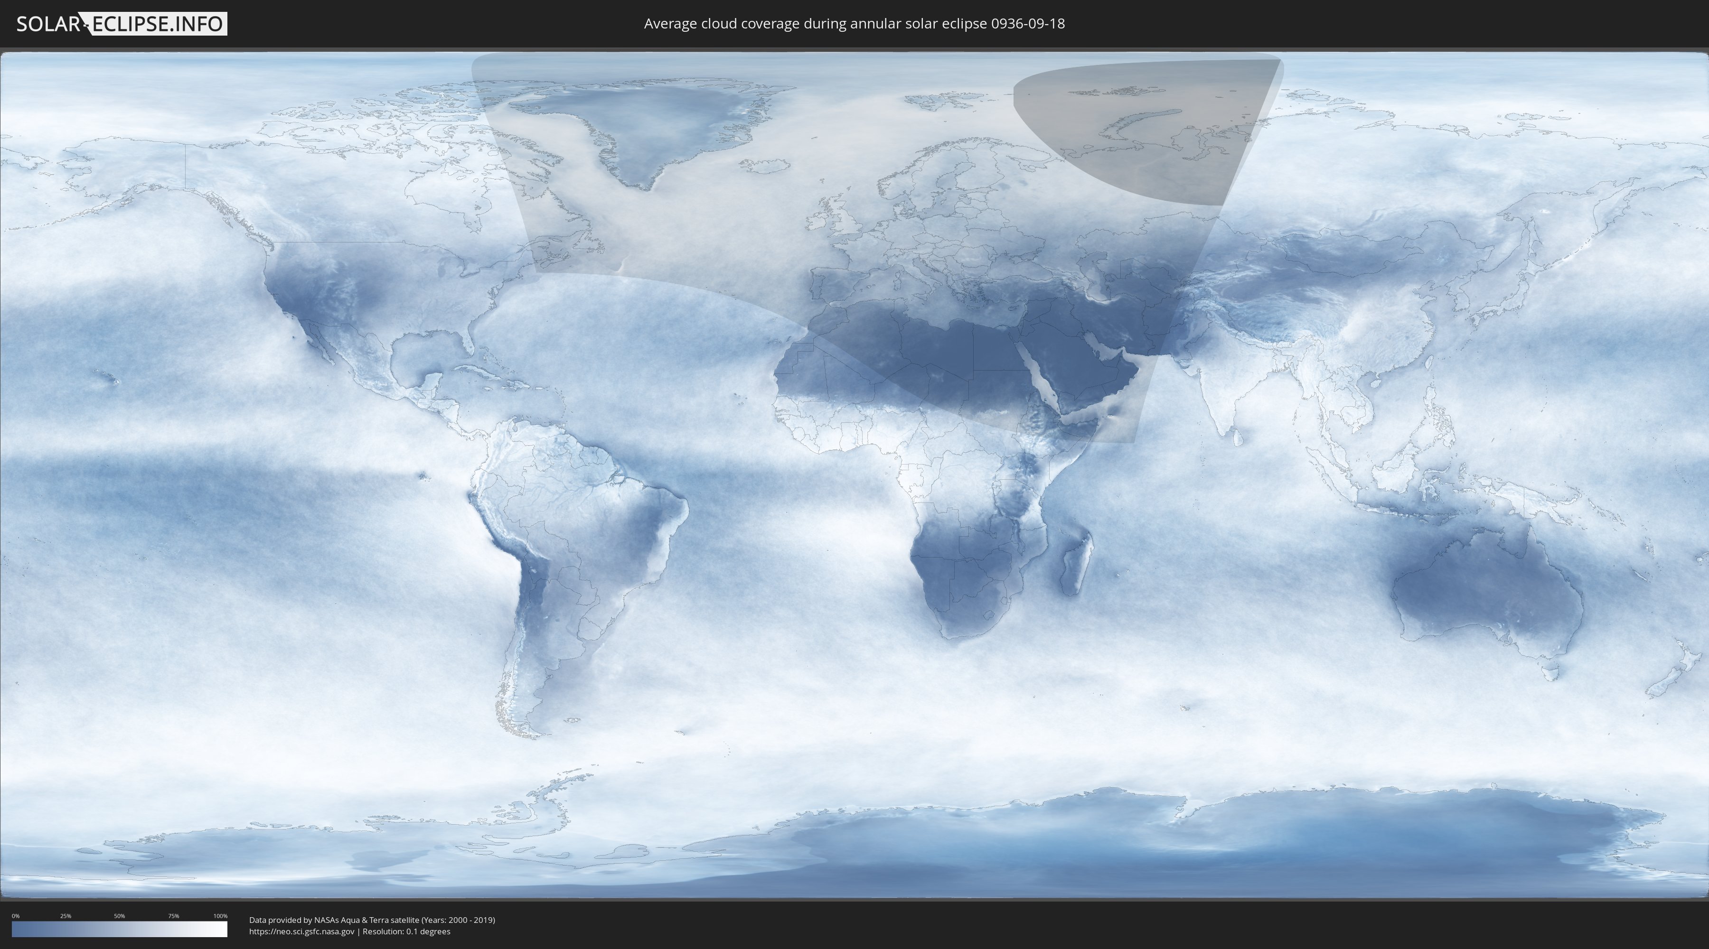
Task: Click the SOLAR-ECLIPSE.INFO logo
Action: 122,24
